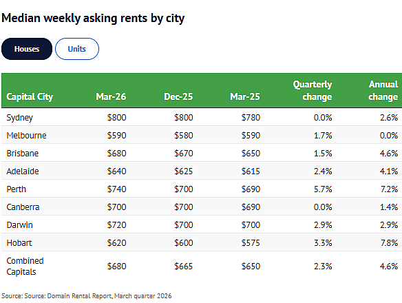402x303 pixels.
Task: Click the Combined Capitals row label
Action: (25, 267)
